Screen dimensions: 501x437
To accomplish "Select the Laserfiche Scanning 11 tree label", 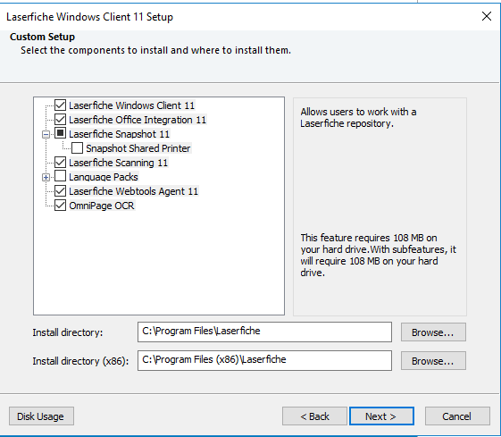I will (118, 163).
